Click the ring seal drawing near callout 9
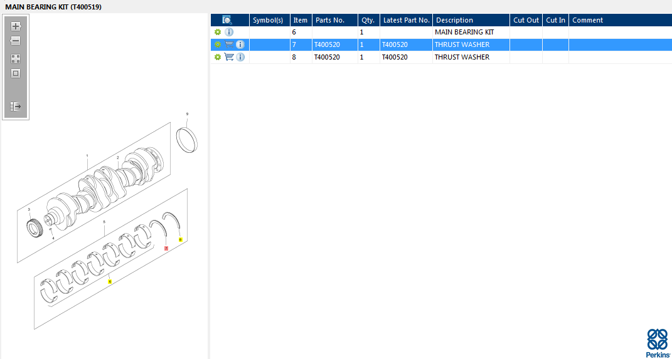Image resolution: width=672 pixels, height=359 pixels. pyautogui.click(x=187, y=140)
